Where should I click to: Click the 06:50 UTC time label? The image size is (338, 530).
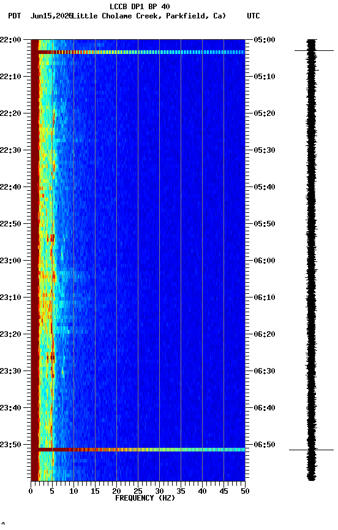[265, 445]
